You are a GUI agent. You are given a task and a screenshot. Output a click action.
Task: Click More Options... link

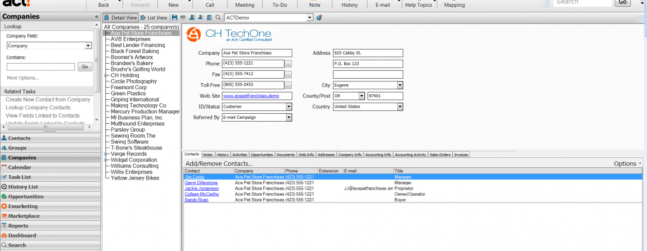point(23,78)
